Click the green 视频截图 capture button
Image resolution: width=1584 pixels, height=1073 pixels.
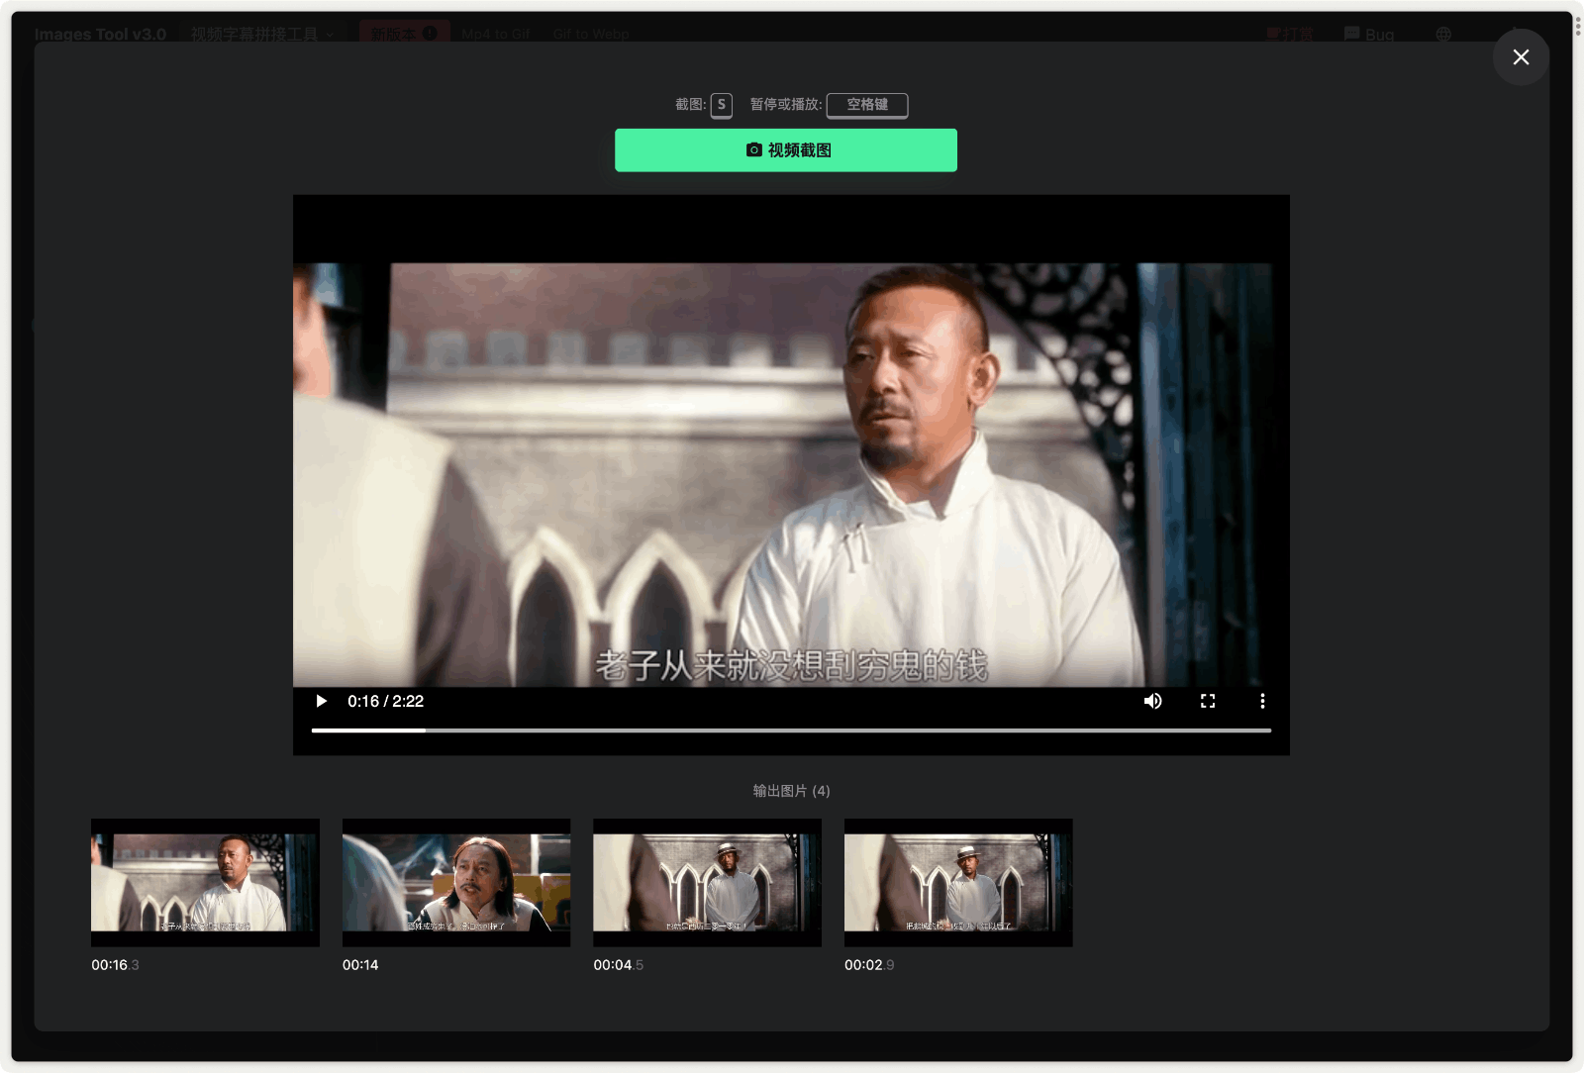point(785,150)
